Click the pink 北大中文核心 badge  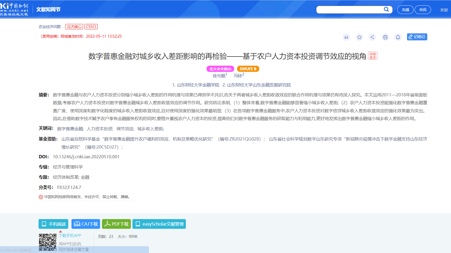pos(221,69)
